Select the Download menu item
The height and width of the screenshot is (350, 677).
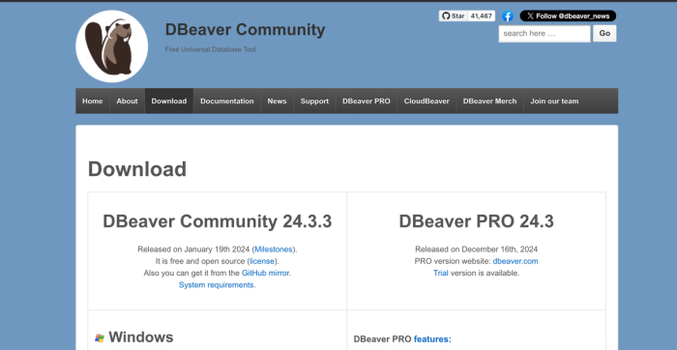point(169,101)
